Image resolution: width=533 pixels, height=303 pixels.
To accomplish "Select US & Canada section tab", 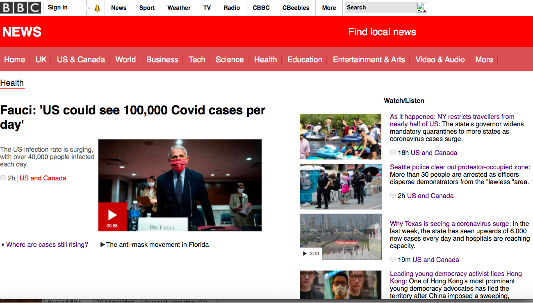I will click(81, 59).
